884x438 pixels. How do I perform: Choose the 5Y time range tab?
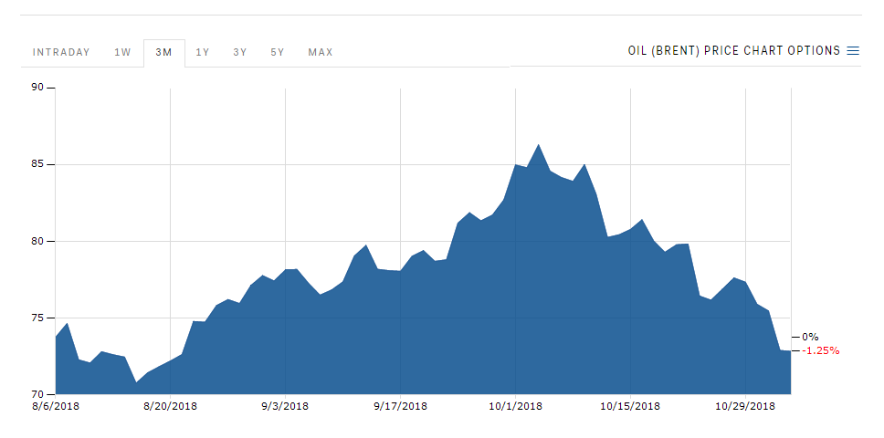coord(278,52)
